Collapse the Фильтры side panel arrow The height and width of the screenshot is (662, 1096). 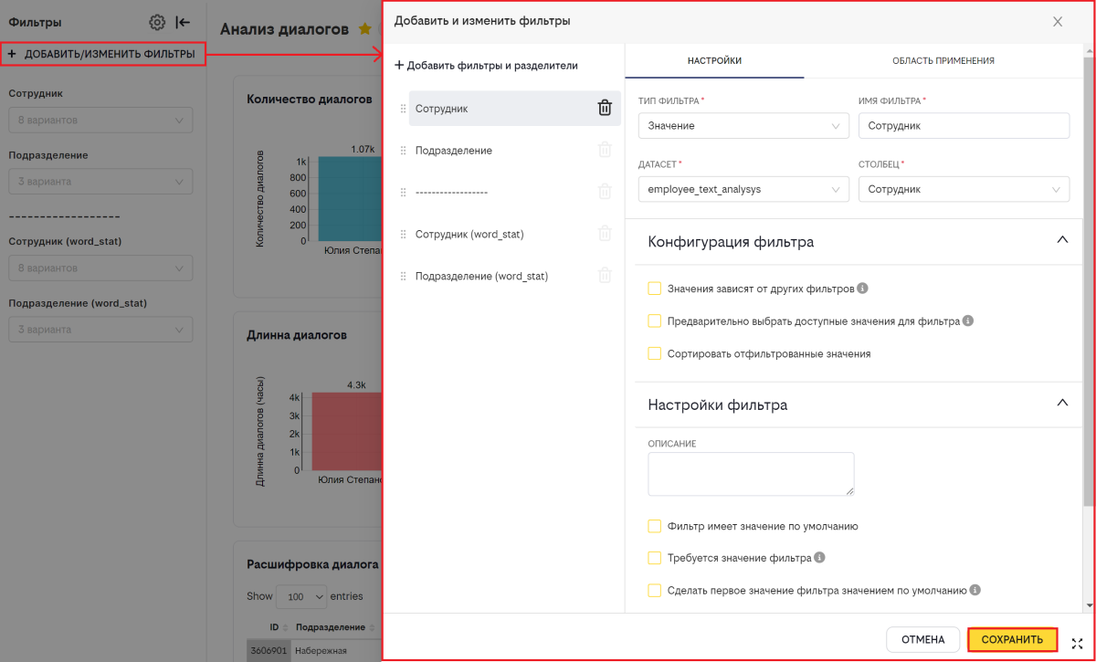(183, 22)
